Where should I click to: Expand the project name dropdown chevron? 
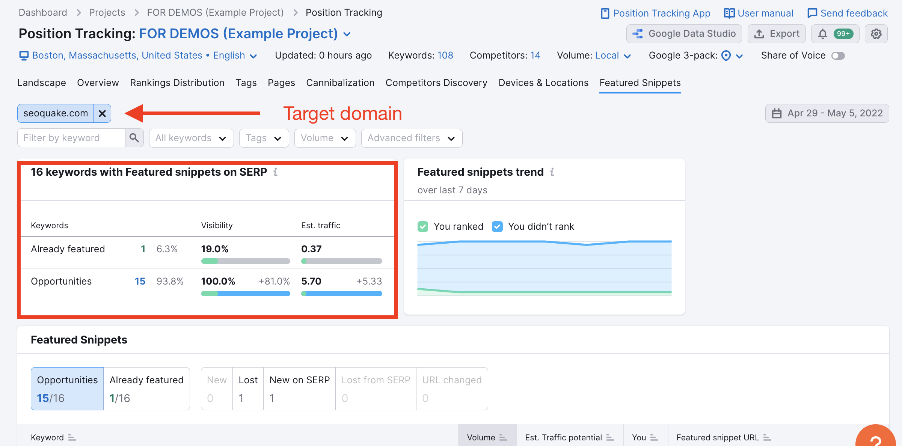(347, 34)
